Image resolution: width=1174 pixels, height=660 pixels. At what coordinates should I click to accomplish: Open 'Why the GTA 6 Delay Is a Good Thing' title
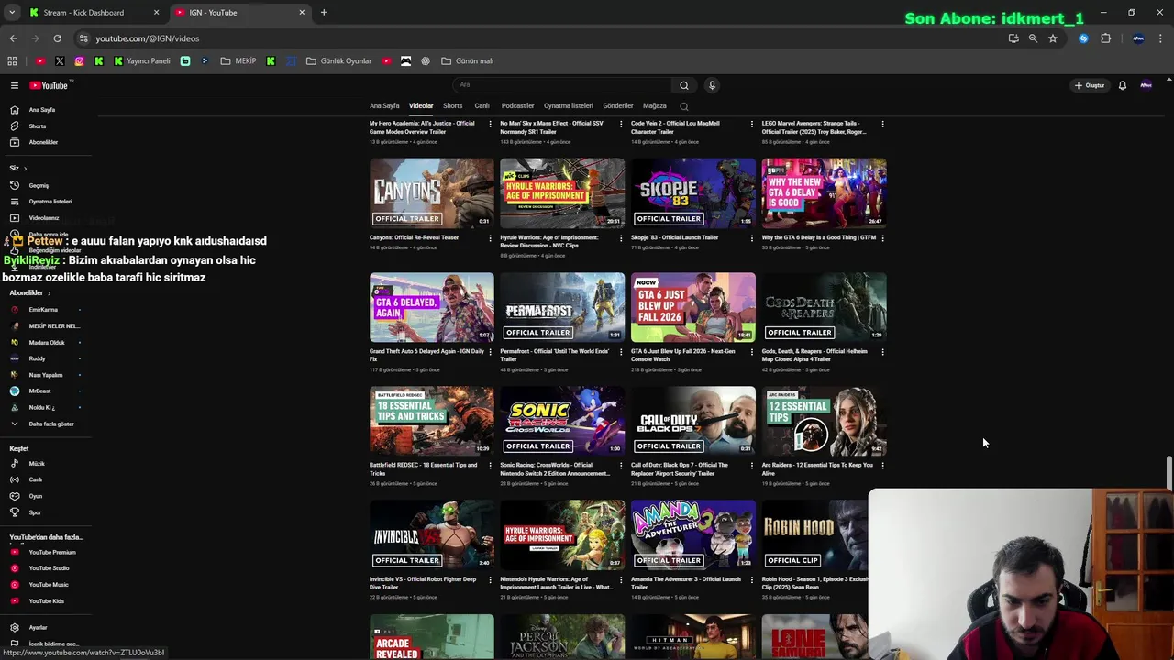pyautogui.click(x=818, y=237)
